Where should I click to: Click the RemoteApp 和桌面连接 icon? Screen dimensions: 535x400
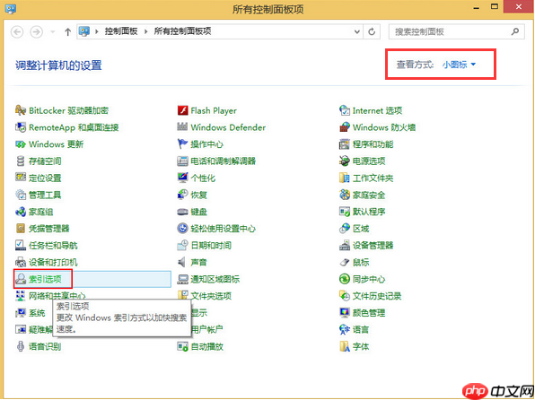click(21, 127)
